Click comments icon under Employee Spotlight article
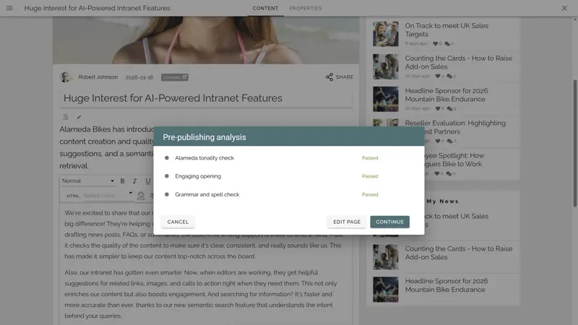The width and height of the screenshot is (578, 325). coord(449,173)
